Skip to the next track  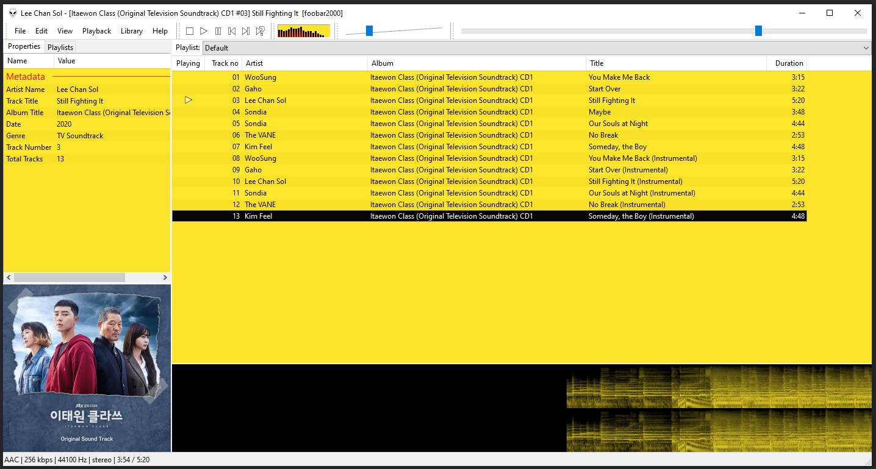click(246, 31)
